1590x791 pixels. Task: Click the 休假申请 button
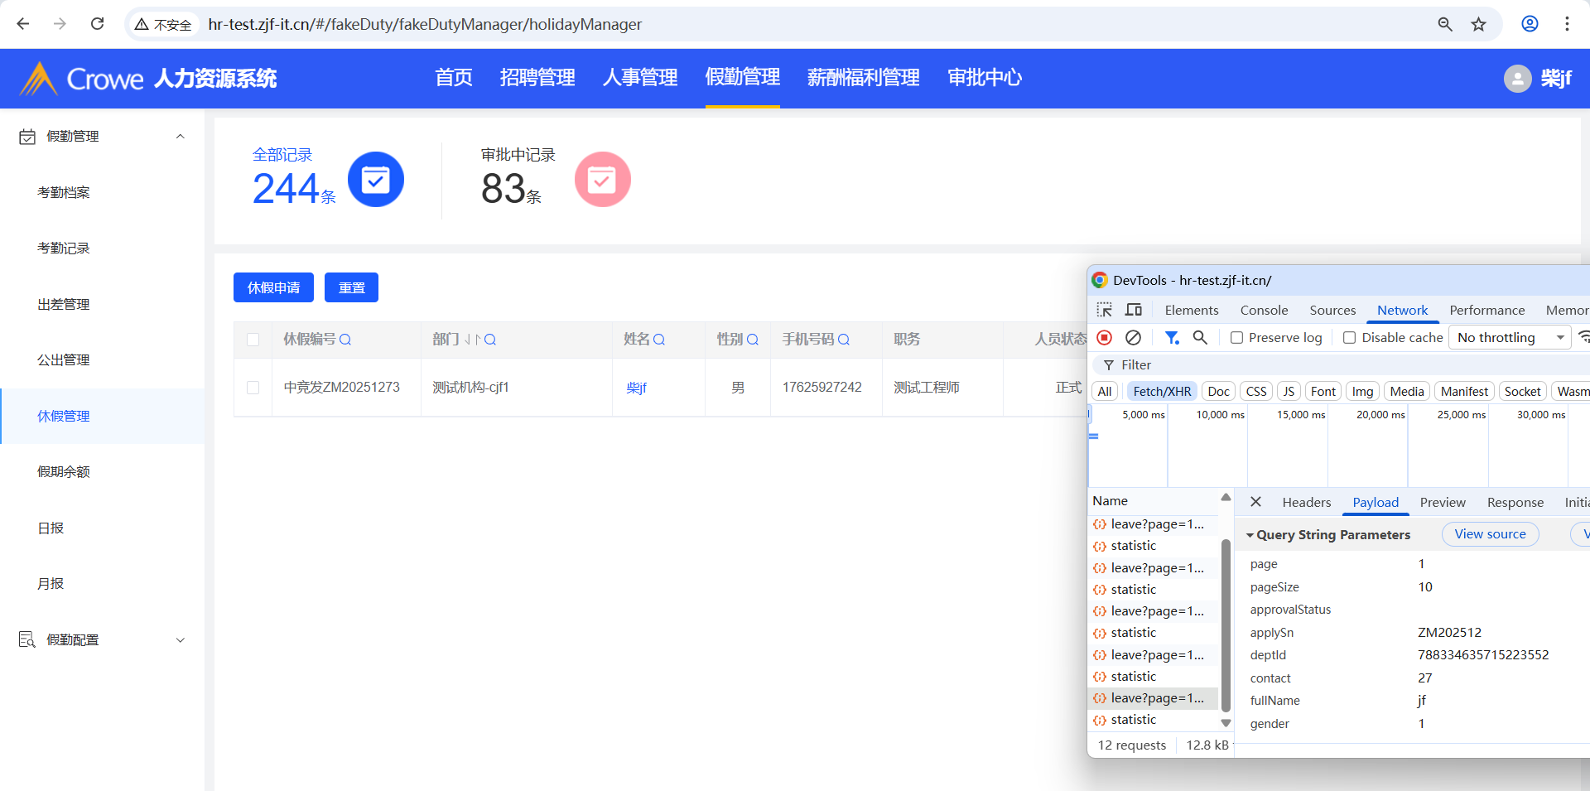pos(273,287)
